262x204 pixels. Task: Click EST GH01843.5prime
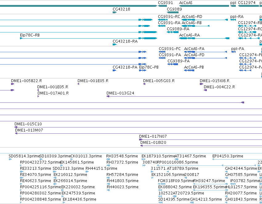241,199
